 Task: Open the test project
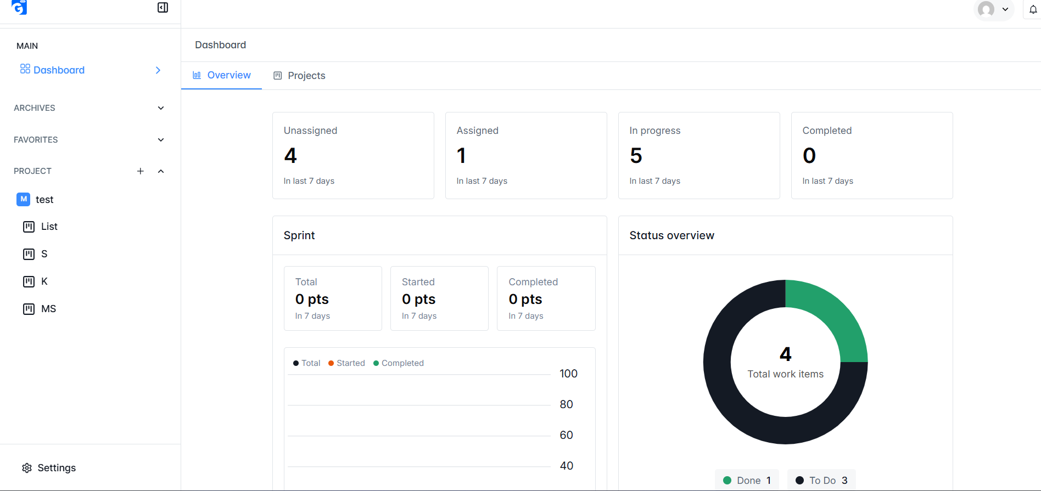click(x=44, y=200)
